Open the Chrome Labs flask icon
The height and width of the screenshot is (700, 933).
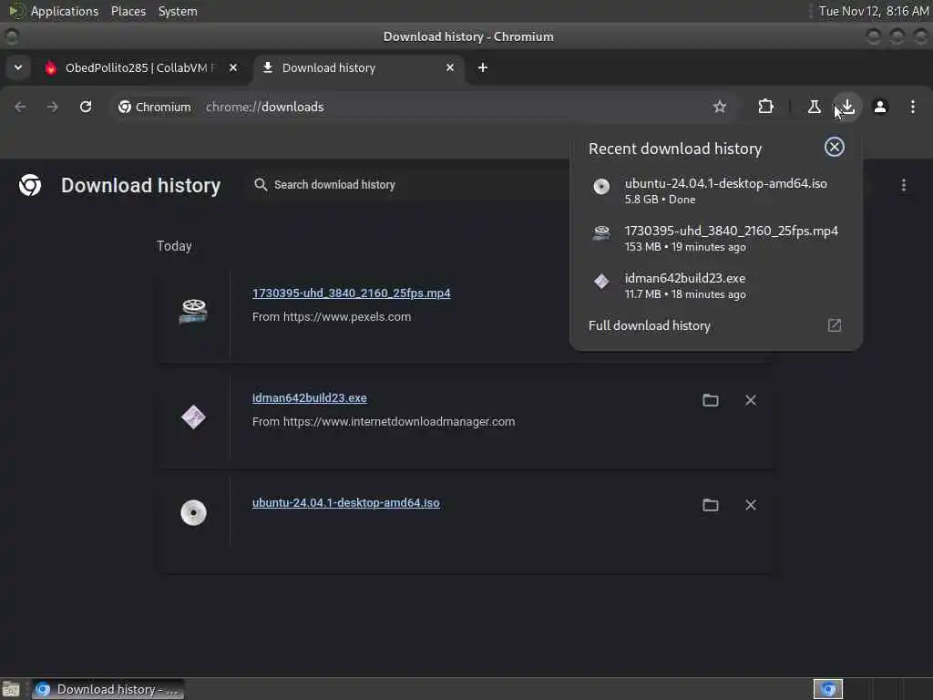814,107
